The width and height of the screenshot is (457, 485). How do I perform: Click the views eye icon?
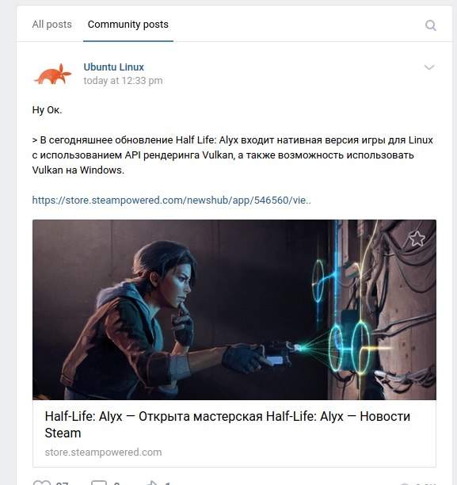pos(405,483)
